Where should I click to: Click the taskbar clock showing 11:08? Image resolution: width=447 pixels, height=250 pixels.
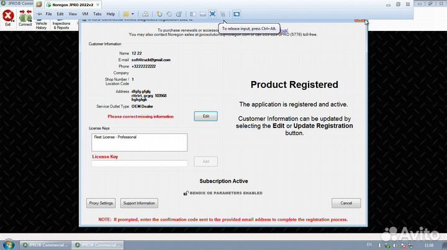(x=429, y=245)
